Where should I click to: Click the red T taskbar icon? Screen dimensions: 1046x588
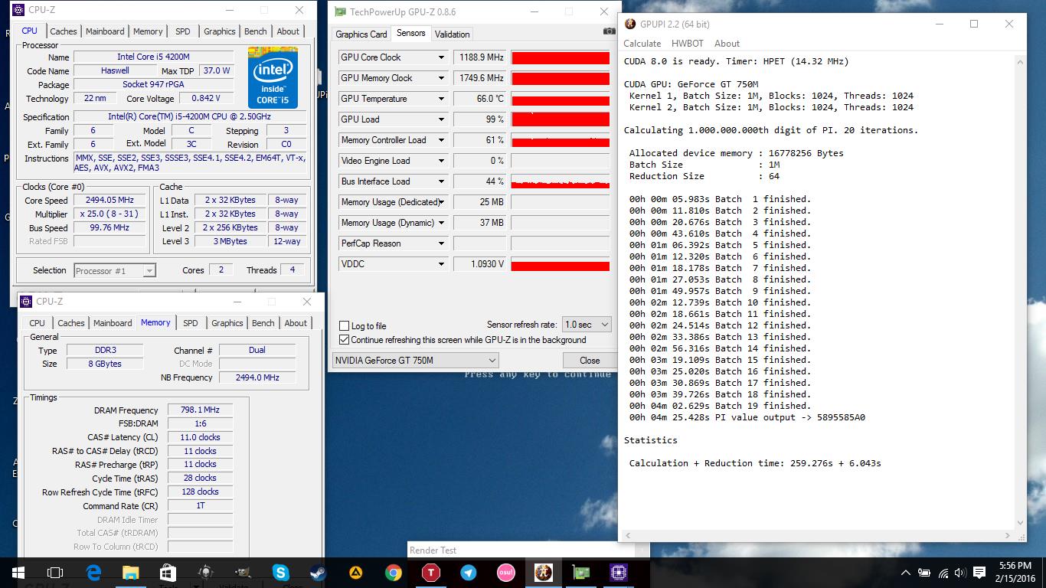431,573
